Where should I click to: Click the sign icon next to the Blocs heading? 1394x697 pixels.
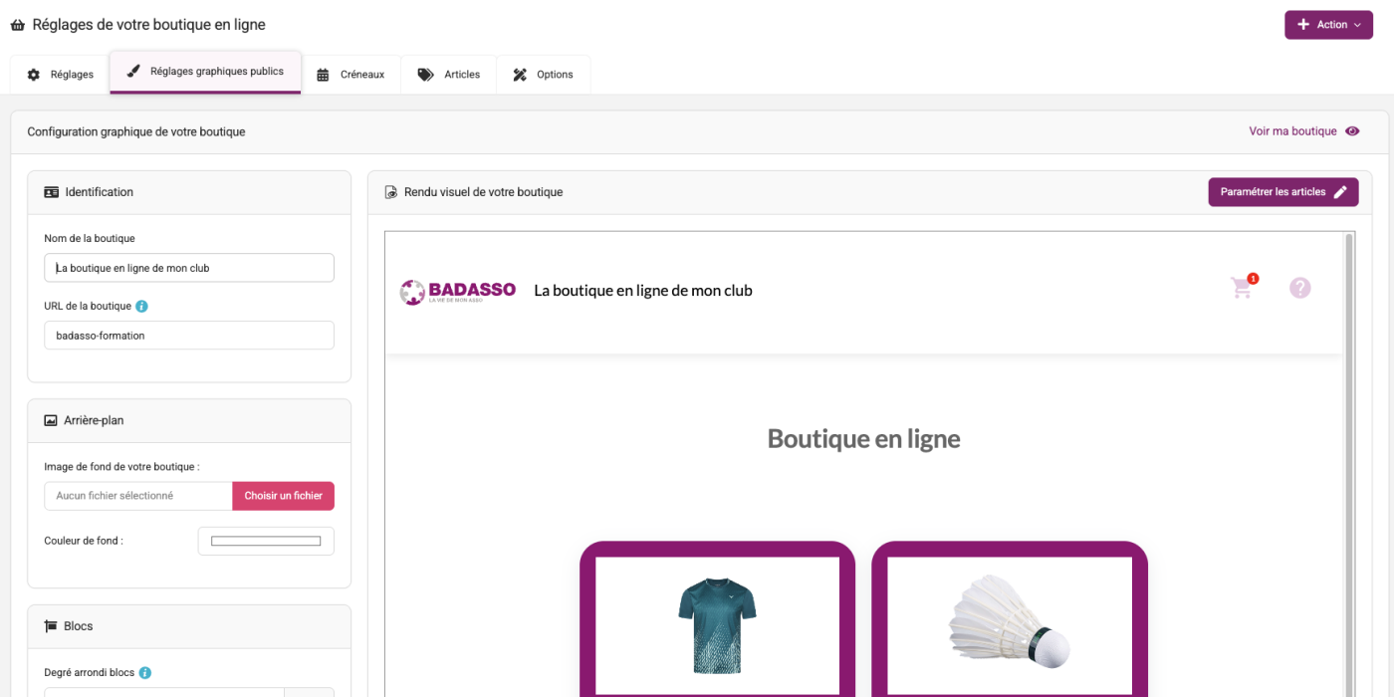coord(50,625)
